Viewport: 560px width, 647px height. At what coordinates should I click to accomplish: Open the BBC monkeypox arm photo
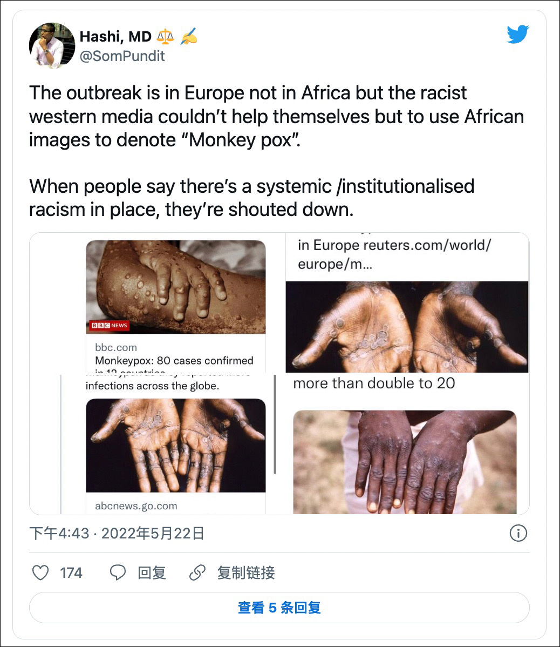(176, 286)
